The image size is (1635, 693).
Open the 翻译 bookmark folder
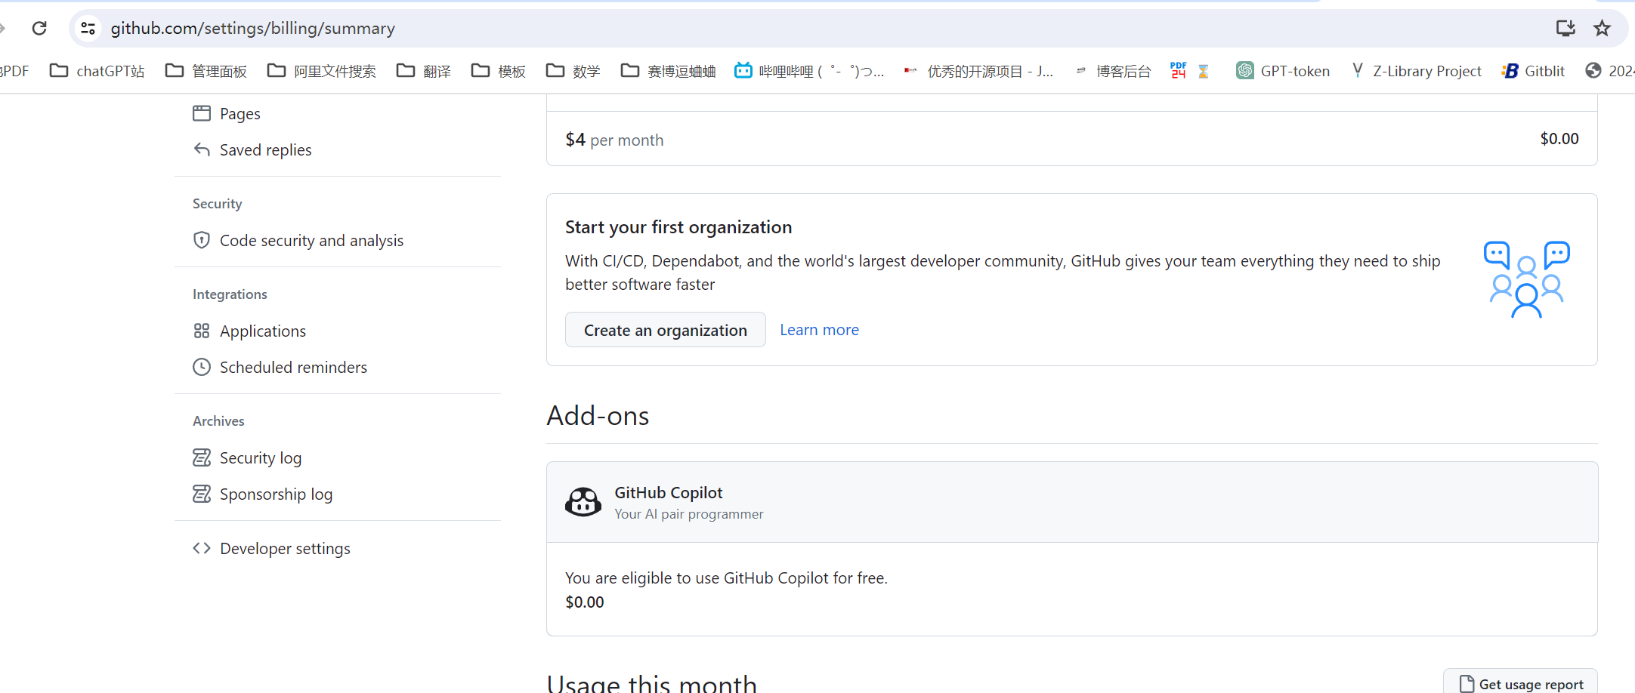click(424, 71)
